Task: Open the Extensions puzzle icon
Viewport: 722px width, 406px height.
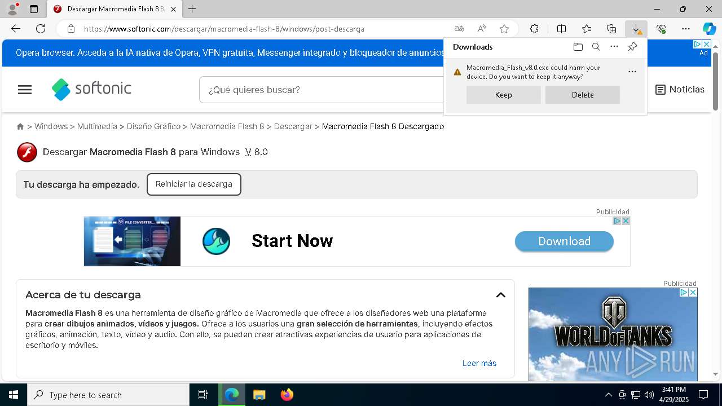Action: [534, 29]
